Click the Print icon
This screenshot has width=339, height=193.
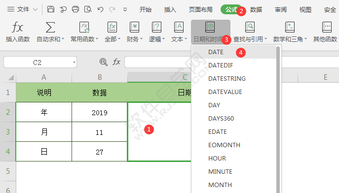[x=75, y=9]
